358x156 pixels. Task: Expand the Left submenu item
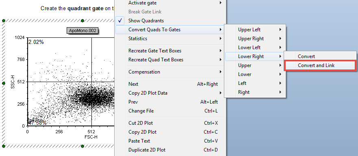(255, 83)
